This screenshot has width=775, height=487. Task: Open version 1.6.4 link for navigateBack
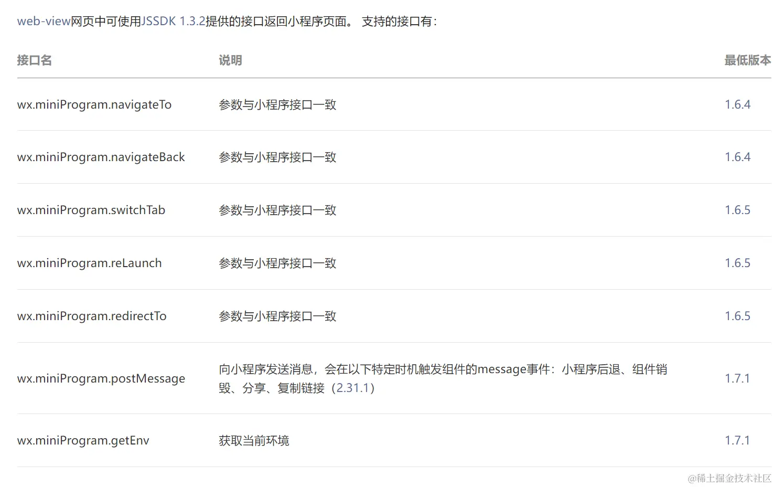(x=737, y=157)
